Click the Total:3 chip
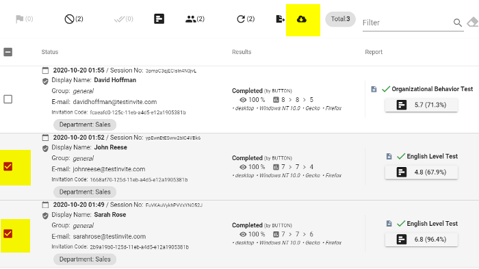479x269 pixels. tap(340, 19)
